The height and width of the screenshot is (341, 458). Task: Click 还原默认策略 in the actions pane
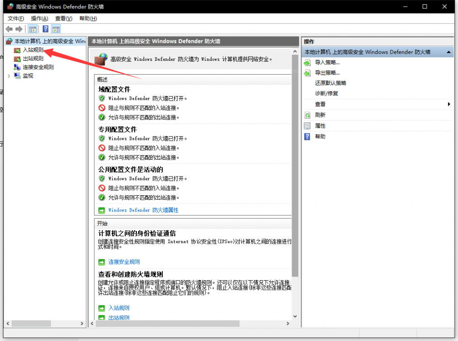coord(331,83)
